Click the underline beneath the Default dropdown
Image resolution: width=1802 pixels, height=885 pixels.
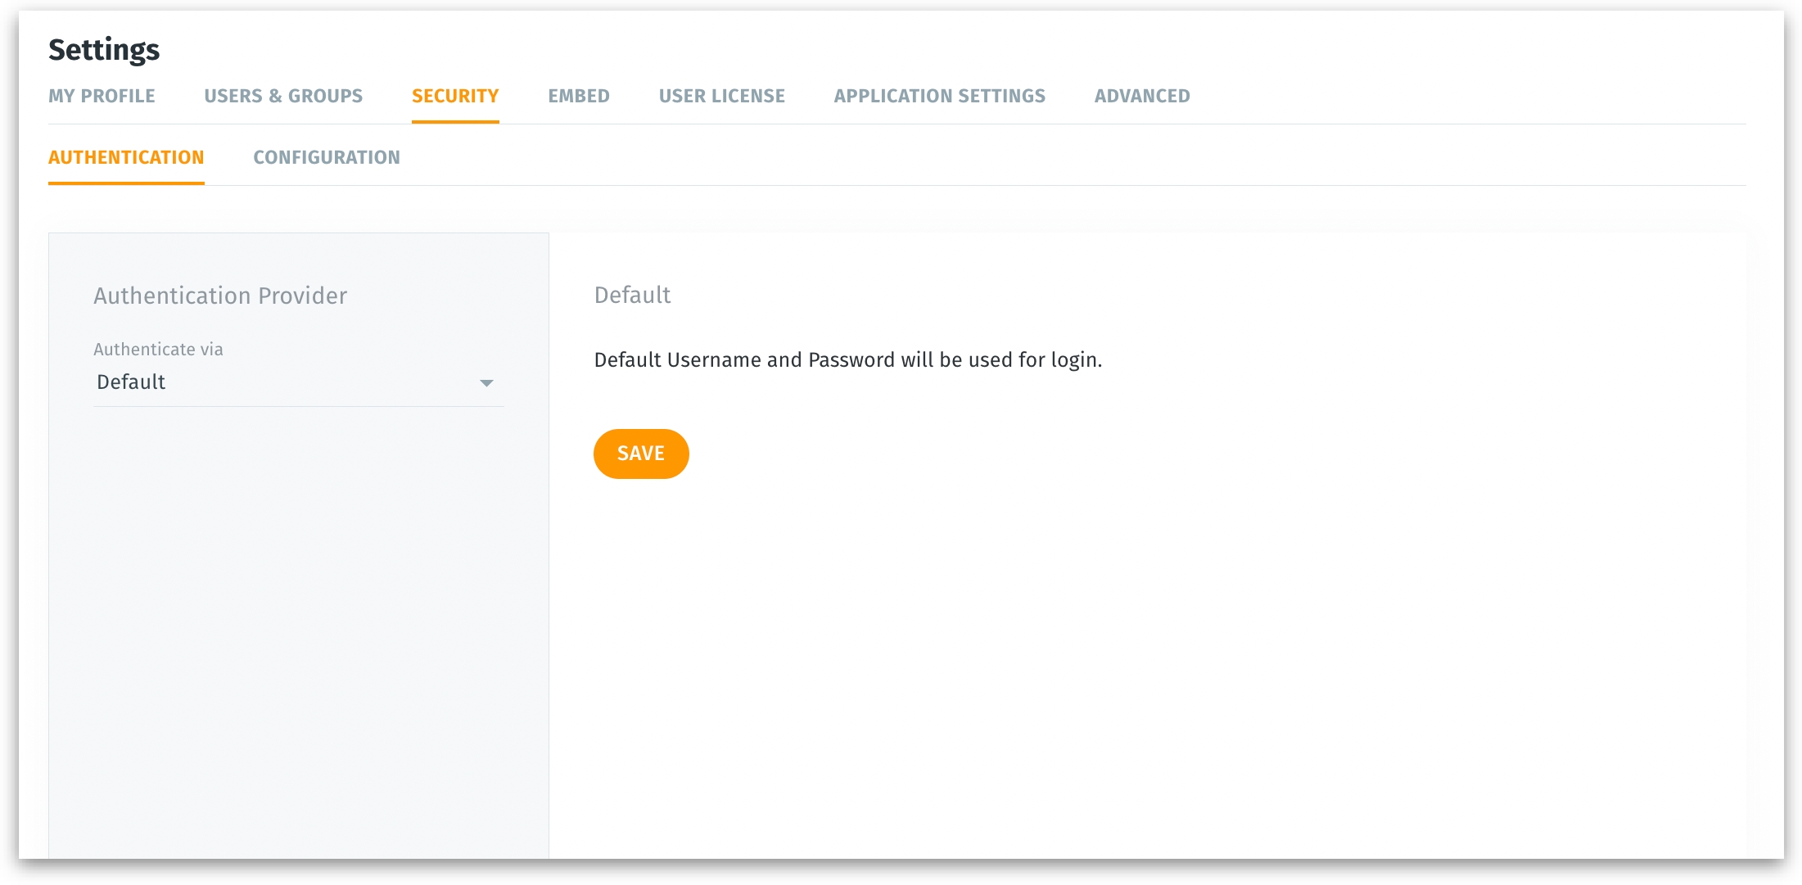[298, 406]
